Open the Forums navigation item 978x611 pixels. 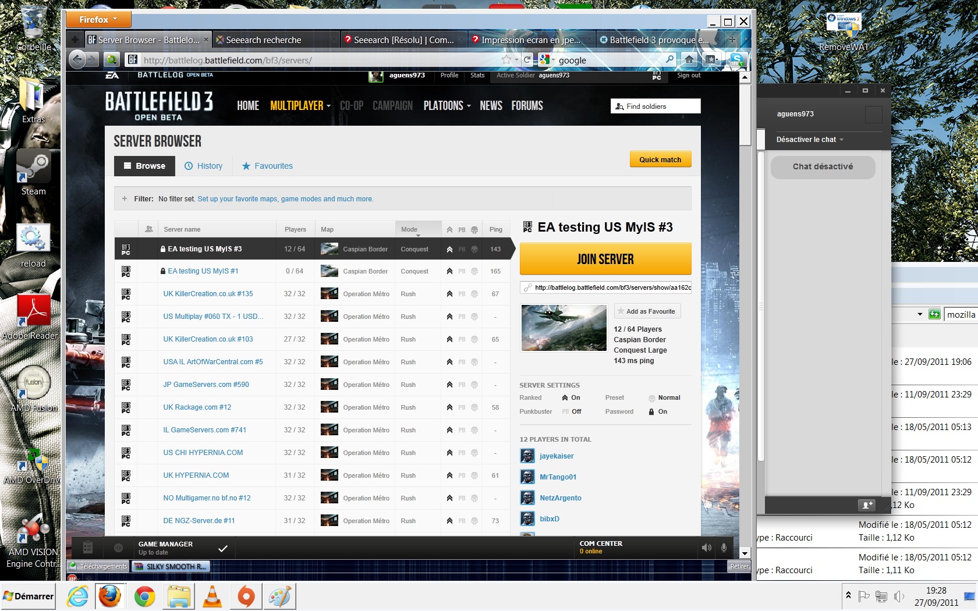pos(527,105)
